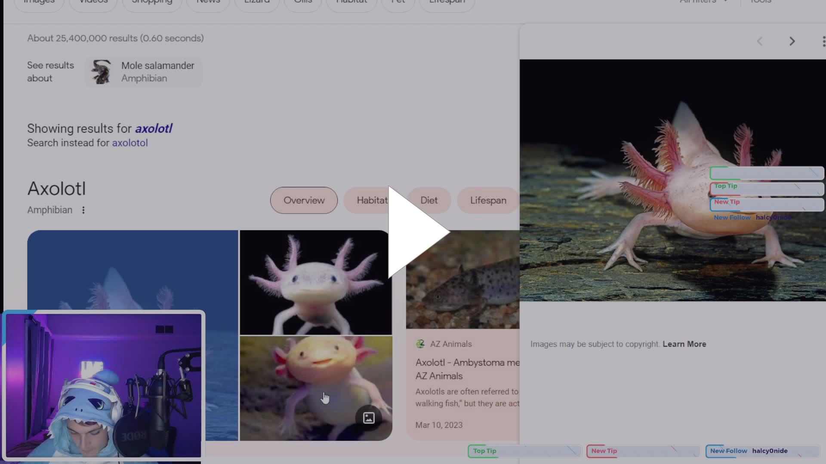The height and width of the screenshot is (464, 826).
Task: Switch to the Videos tab
Action: pos(93,2)
